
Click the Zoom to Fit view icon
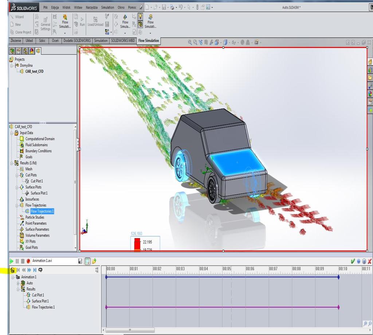189,42
